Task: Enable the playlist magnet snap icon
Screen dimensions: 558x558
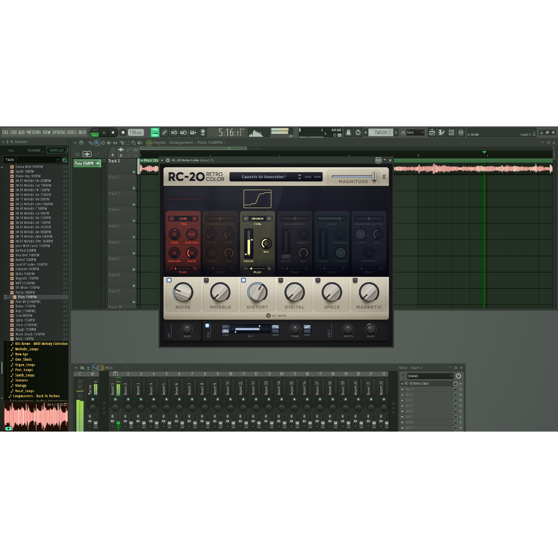Action: [x=81, y=143]
